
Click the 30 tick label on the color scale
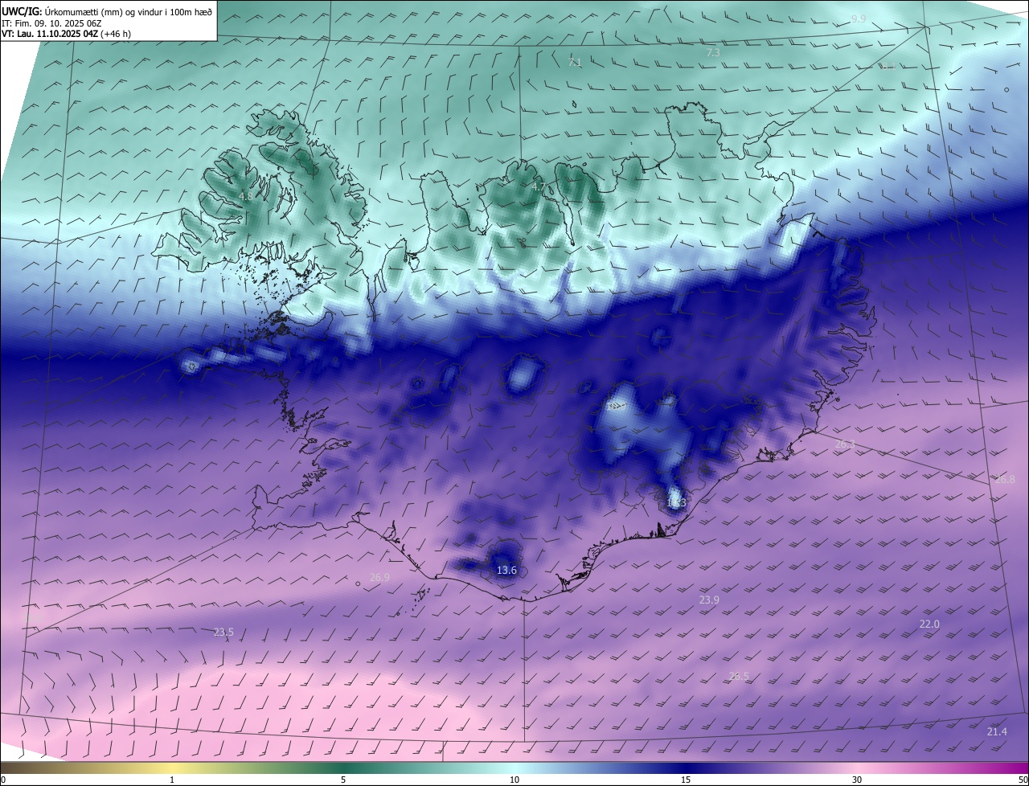pyautogui.click(x=857, y=780)
